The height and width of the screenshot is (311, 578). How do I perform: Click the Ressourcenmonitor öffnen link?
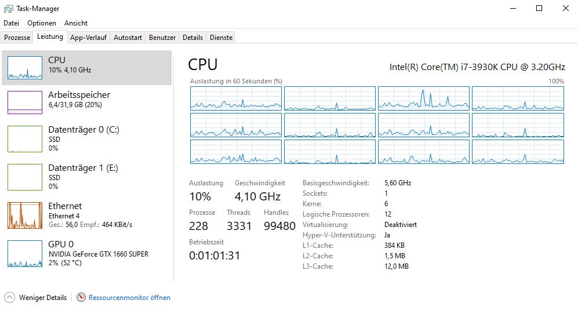pyautogui.click(x=129, y=297)
